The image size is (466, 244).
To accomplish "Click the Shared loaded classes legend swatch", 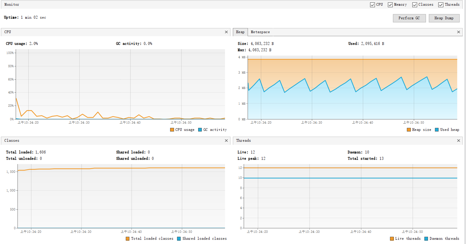I will pos(179,239).
